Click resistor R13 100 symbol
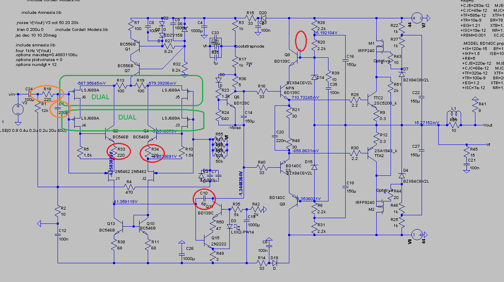Viewport: 504px width, 282px height. click(x=120, y=86)
